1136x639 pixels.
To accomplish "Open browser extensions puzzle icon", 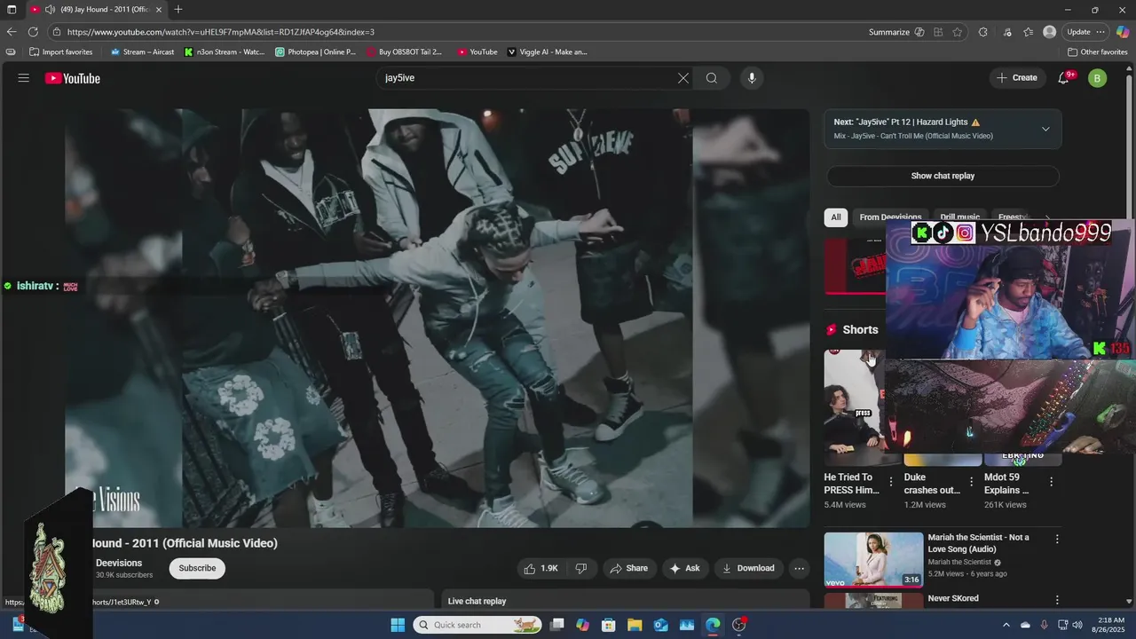I will pyautogui.click(x=982, y=32).
